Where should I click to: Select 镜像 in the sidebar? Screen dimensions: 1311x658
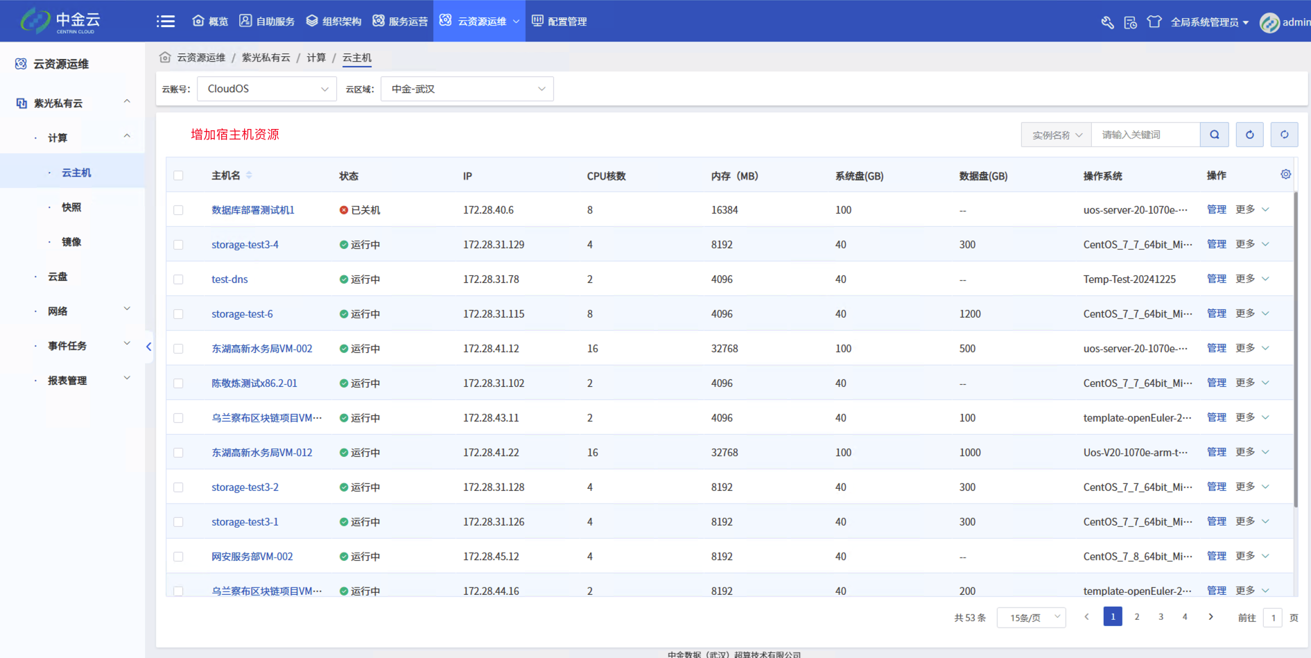[71, 242]
